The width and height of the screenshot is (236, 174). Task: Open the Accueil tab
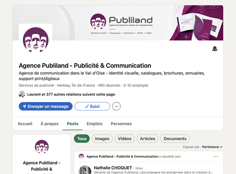(25, 124)
